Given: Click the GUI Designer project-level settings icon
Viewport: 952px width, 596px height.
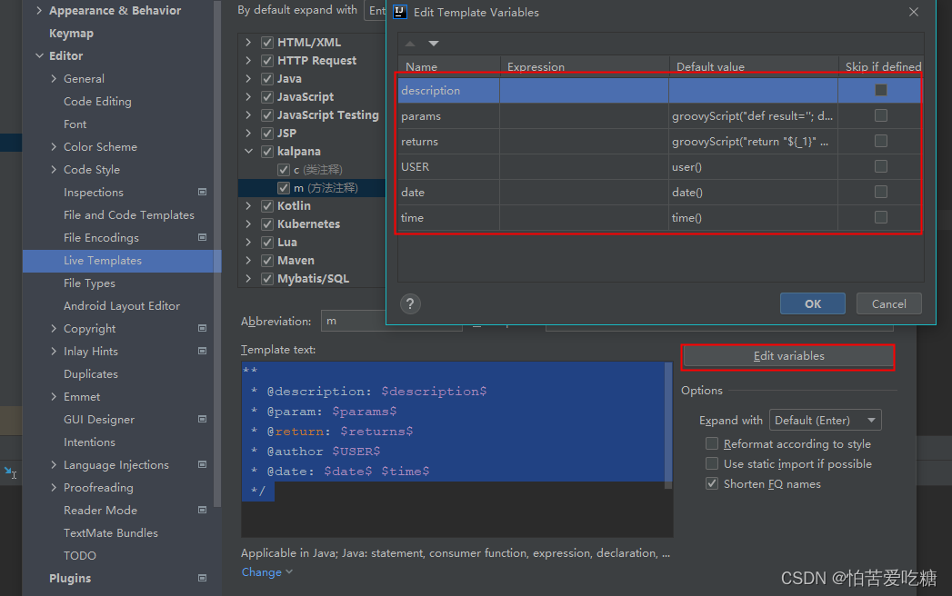Looking at the screenshot, I should click(x=202, y=419).
